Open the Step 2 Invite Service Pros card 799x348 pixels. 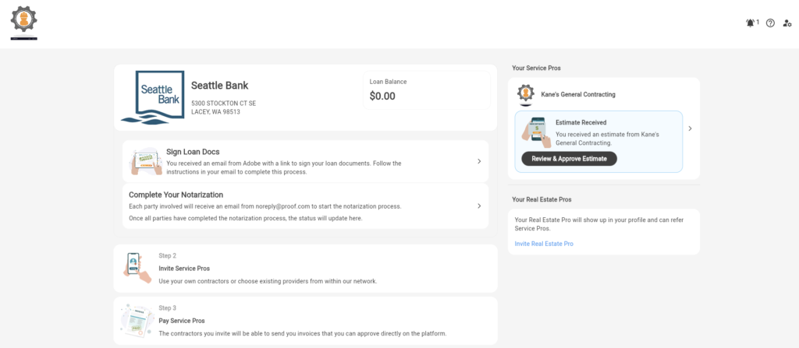click(x=304, y=269)
